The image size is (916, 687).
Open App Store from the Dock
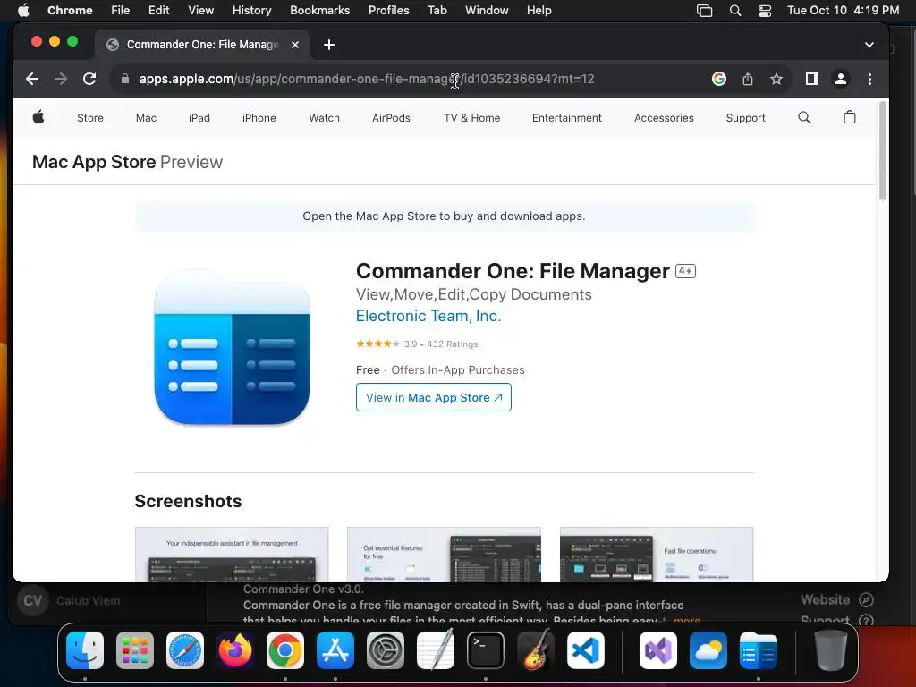point(335,650)
